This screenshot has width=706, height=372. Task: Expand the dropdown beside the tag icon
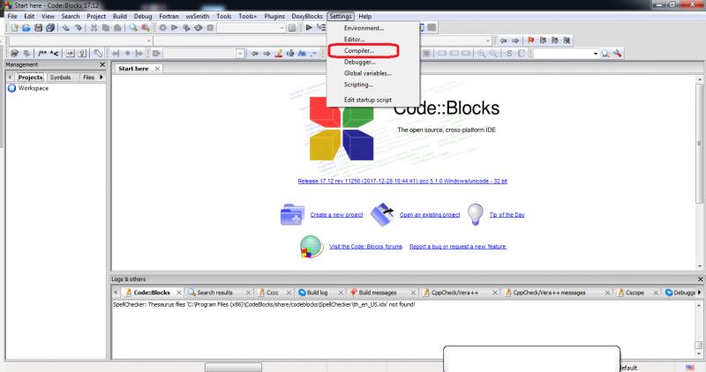click(240, 54)
